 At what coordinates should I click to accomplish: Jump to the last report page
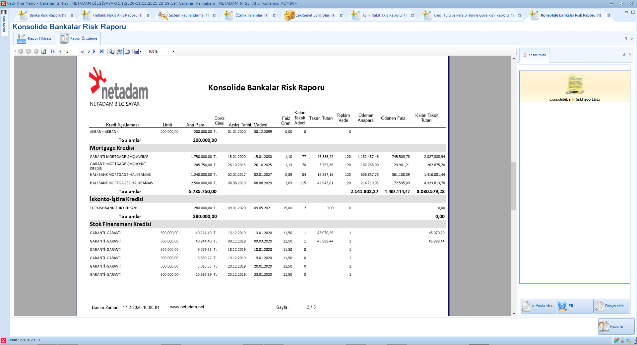(102, 51)
